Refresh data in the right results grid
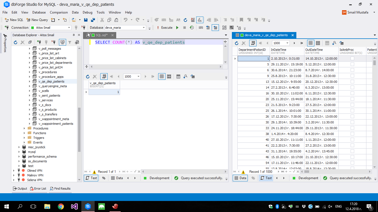 click(x=237, y=43)
